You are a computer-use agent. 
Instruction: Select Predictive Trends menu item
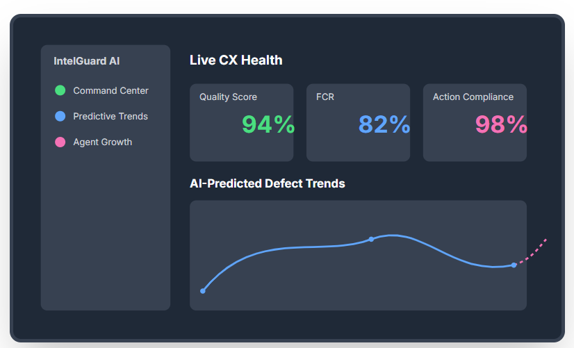point(110,116)
